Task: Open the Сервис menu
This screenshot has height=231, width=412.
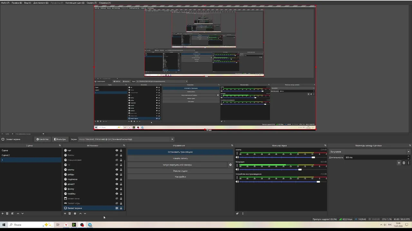Action: pyautogui.click(x=92, y=3)
